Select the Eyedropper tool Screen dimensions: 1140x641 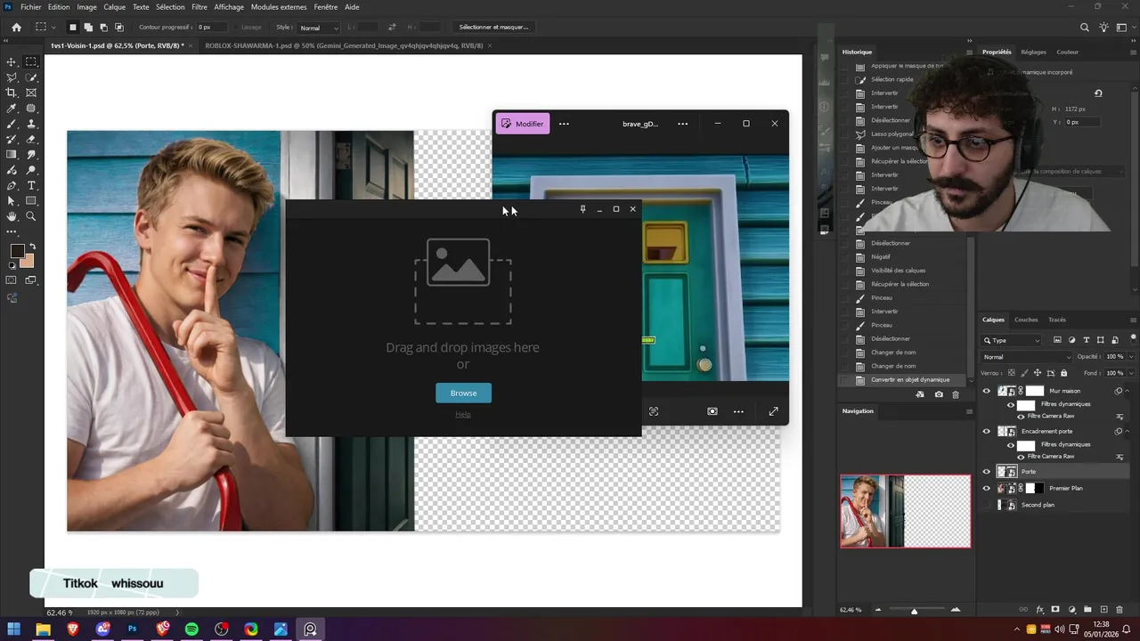click(x=12, y=109)
